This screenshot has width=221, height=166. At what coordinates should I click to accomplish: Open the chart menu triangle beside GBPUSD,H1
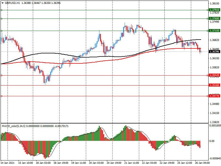pos(2,3)
